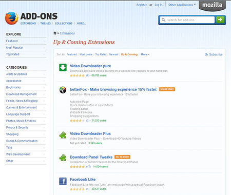Click the Extensions breadcrumb link
231x195 pixels.
[x=67, y=33]
